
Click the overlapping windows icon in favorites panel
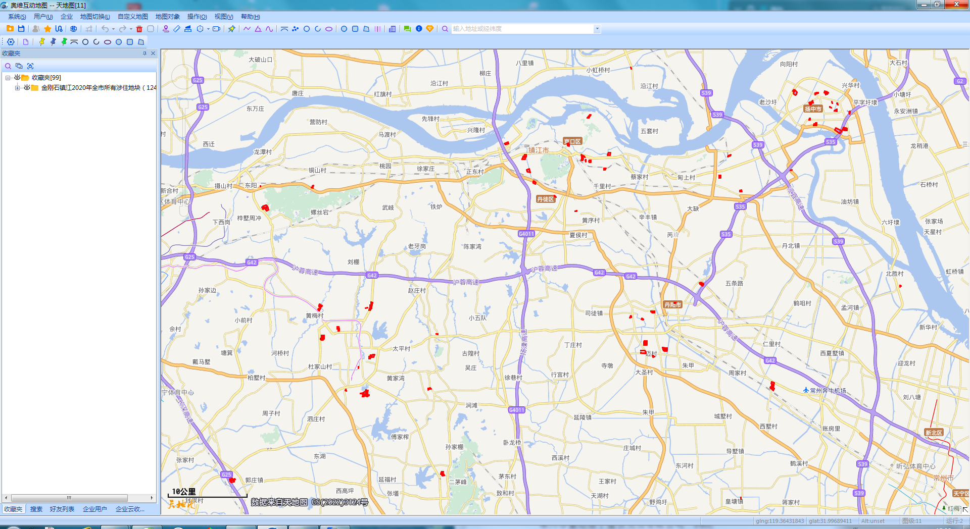tap(19, 66)
